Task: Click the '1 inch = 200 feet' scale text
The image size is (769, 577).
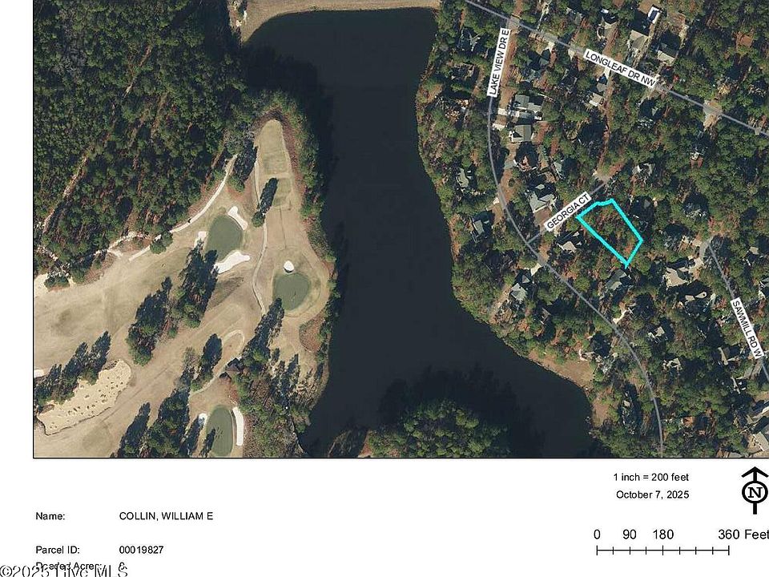Action: coord(650,477)
